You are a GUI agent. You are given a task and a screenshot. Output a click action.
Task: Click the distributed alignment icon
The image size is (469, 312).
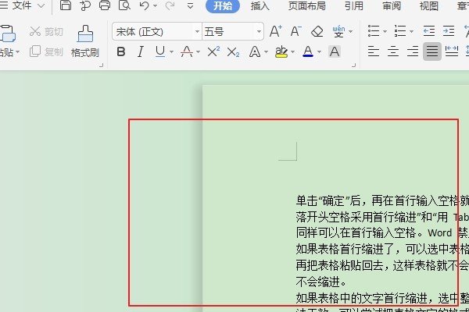(x=452, y=51)
